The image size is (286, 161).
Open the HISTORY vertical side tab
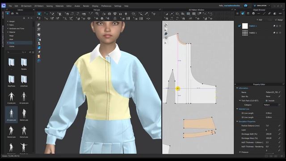coord(3,15)
